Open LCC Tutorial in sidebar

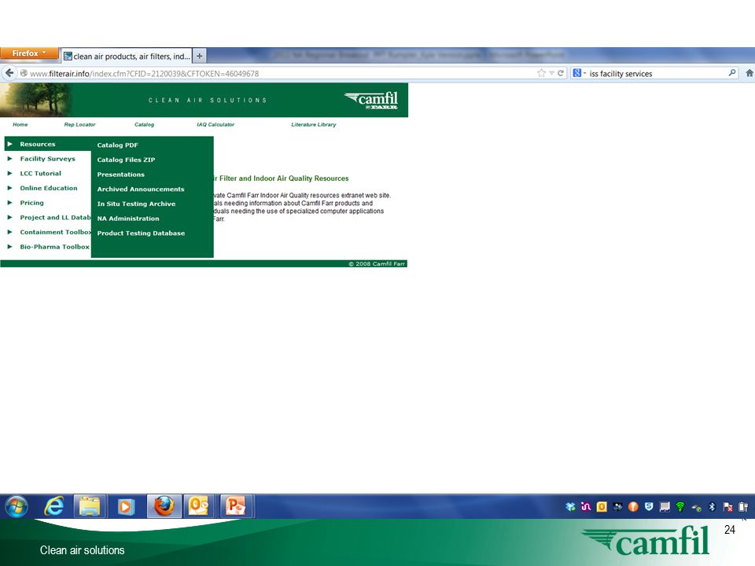(40, 173)
